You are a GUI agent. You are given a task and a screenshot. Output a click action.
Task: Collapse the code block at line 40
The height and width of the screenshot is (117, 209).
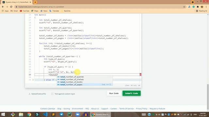(33, 80)
